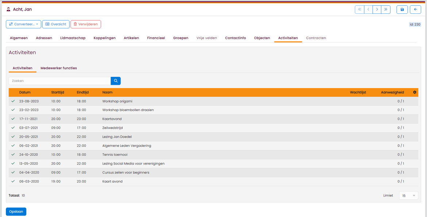Open the Contracten tab
Viewport: 427px width, 217px height.
click(x=316, y=38)
